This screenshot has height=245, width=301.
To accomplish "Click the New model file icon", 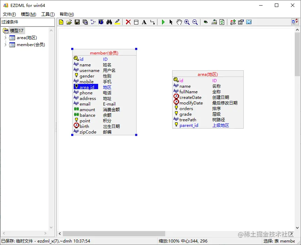I will click(x=61, y=22).
